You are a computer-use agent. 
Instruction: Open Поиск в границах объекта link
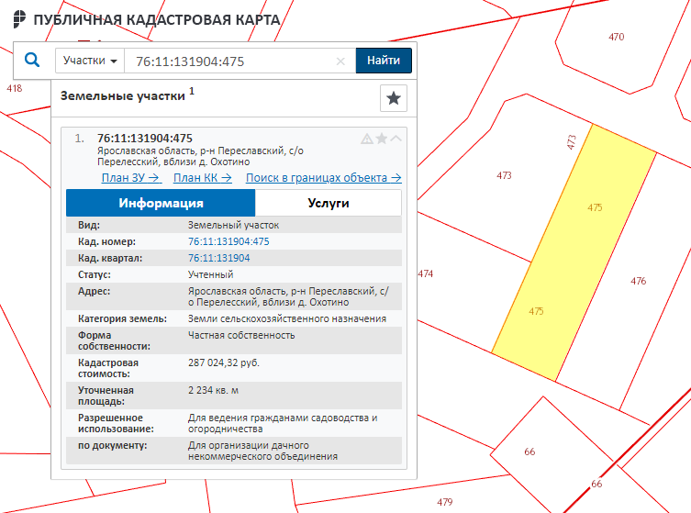(x=323, y=178)
